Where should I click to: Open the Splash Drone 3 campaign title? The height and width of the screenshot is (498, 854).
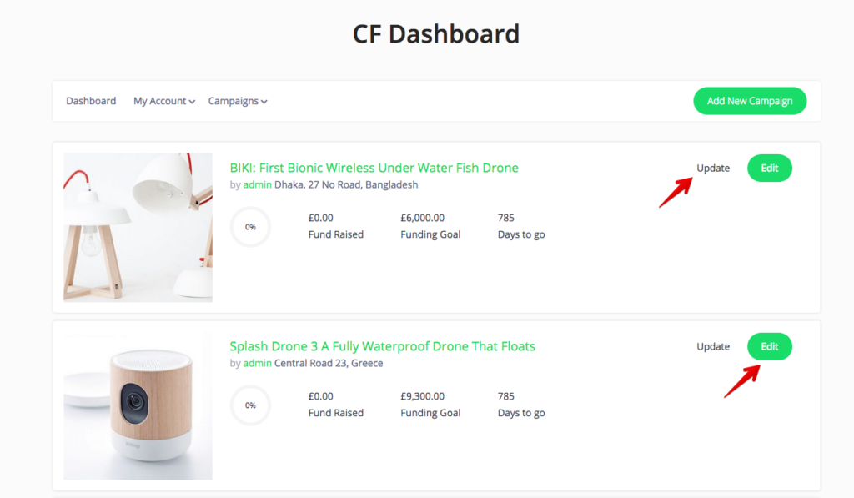382,346
